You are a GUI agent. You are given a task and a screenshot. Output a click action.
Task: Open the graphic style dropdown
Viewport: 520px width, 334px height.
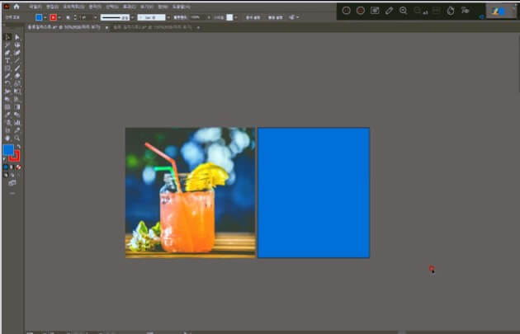click(x=236, y=17)
